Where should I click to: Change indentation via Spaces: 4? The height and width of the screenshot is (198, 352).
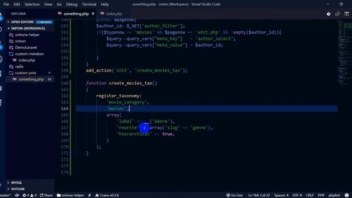coord(281,195)
